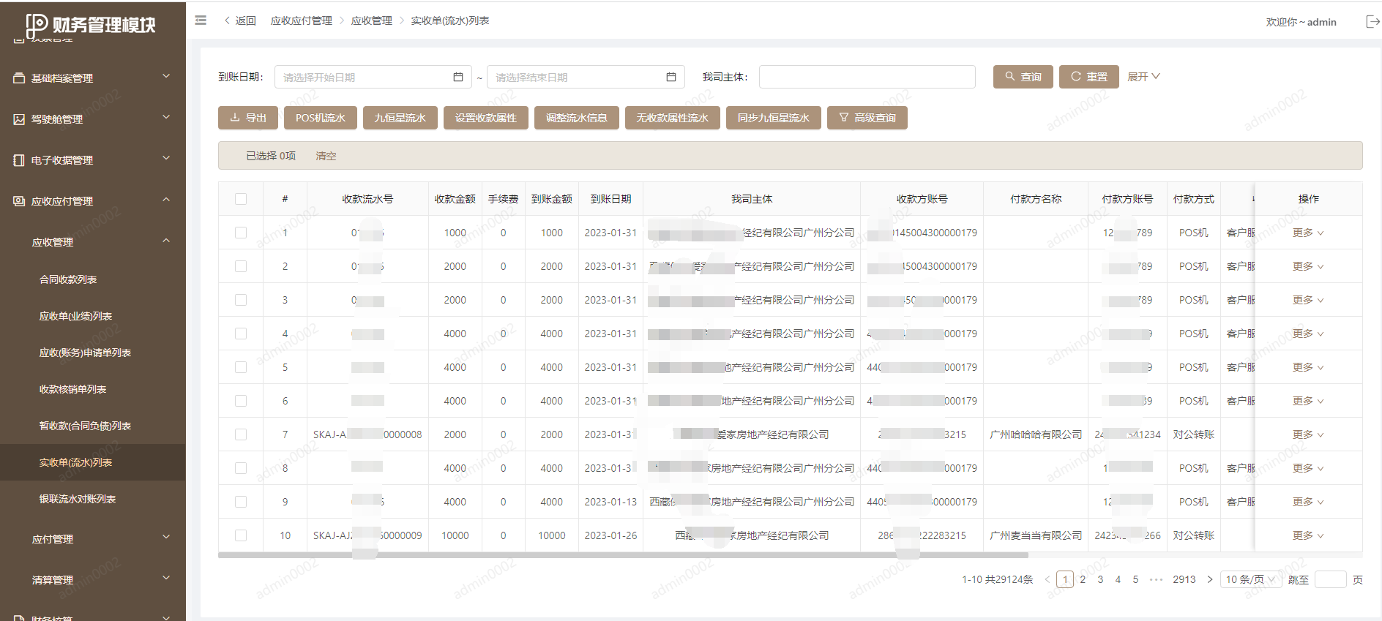
Task: Click the back arrow 返回
Action: (240, 20)
